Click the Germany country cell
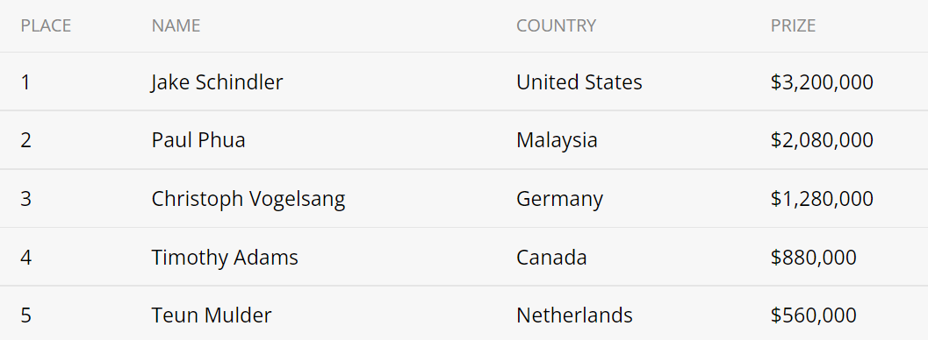 559,199
